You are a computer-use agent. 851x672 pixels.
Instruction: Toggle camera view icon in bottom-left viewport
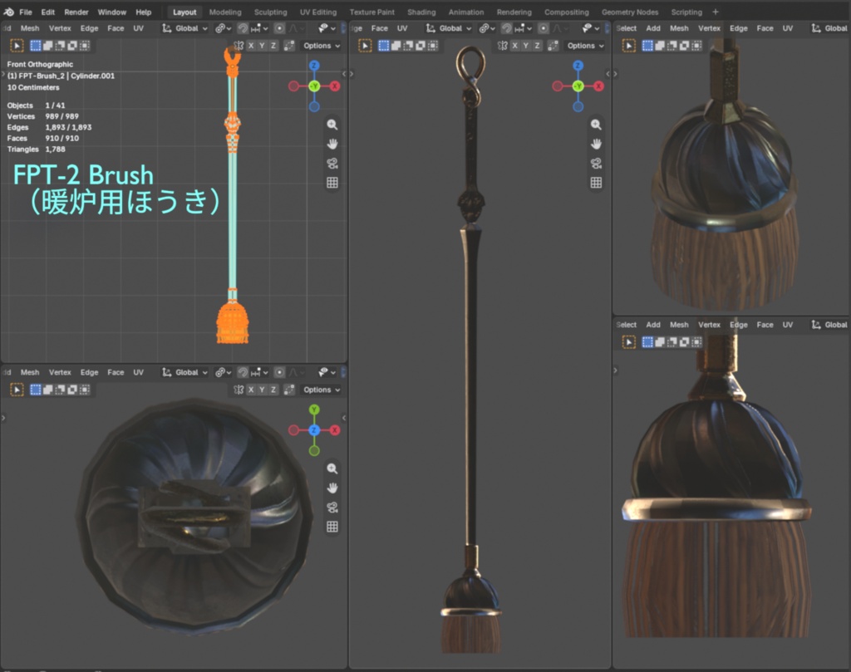(x=332, y=508)
